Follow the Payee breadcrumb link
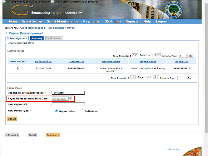This screenshot has width=208, height=156. coord(71,28)
